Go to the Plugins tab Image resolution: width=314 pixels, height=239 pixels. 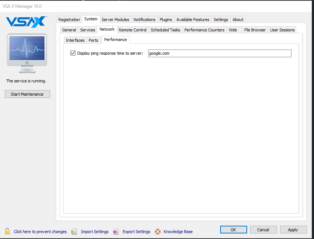[165, 20]
